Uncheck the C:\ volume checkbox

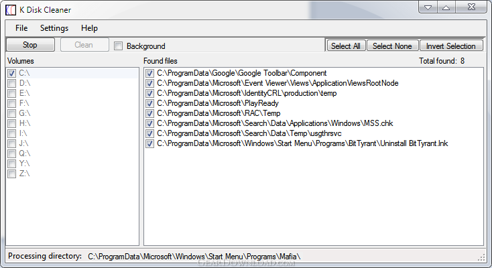[12, 74]
